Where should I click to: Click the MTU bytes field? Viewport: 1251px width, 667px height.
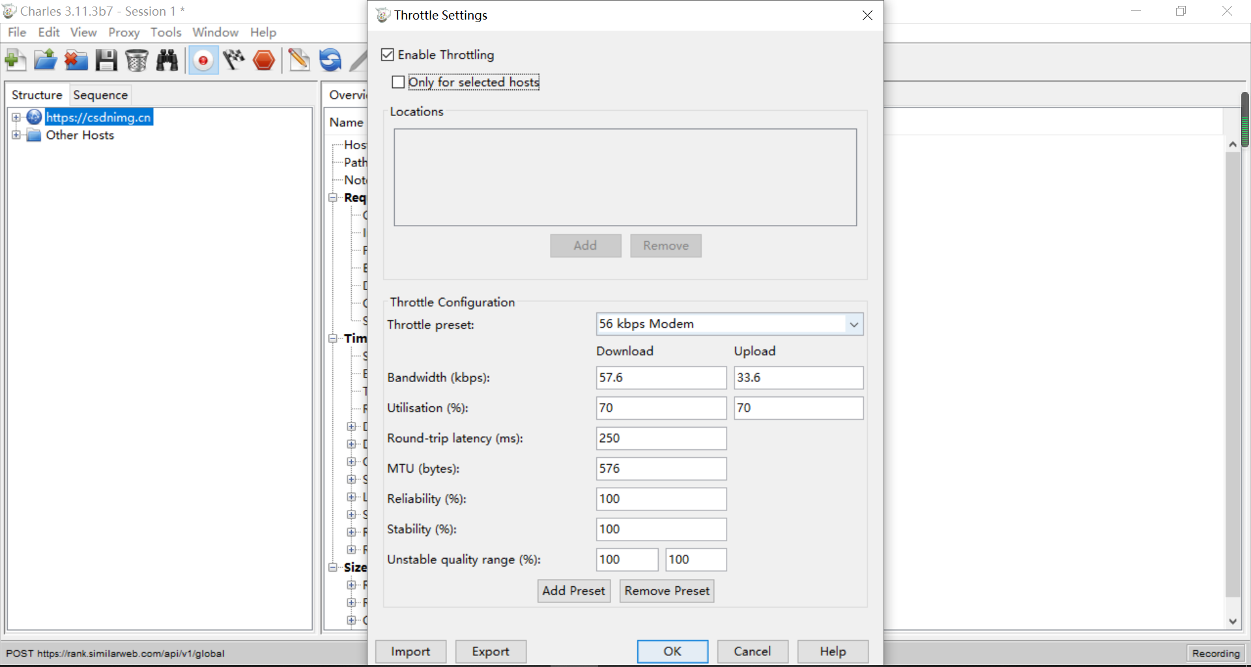(x=661, y=469)
